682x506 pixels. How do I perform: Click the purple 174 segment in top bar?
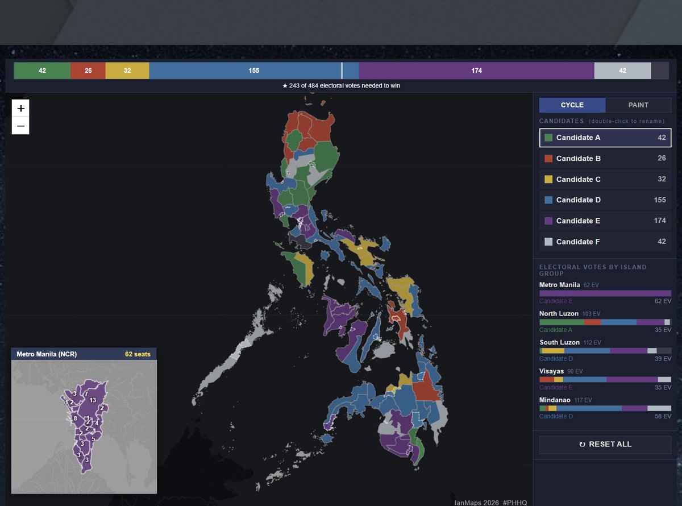coord(476,70)
